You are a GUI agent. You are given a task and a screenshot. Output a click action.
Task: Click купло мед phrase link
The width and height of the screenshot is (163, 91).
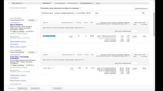47,68
